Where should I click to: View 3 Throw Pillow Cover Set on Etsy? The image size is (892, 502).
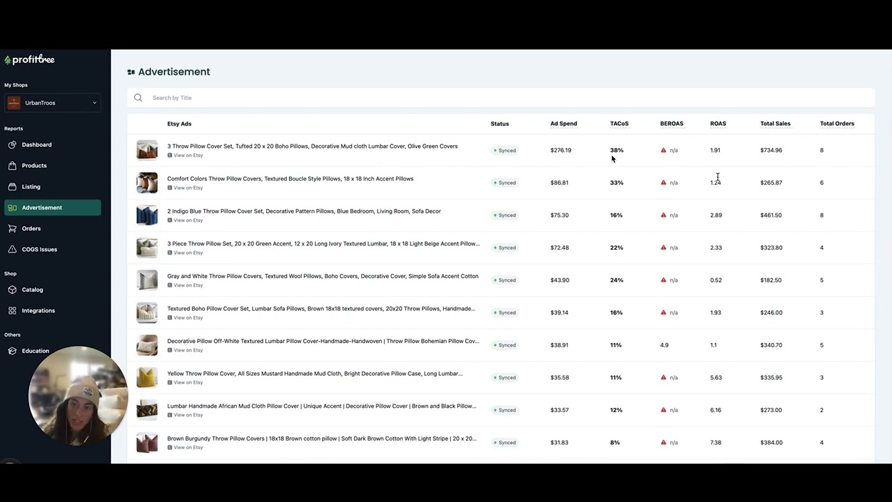pos(185,155)
